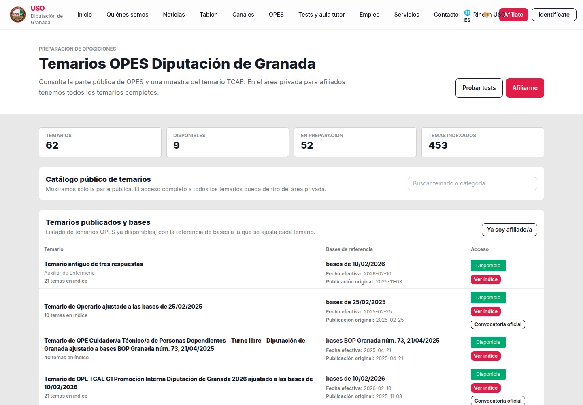Go to OPES in the navigation

277,15
